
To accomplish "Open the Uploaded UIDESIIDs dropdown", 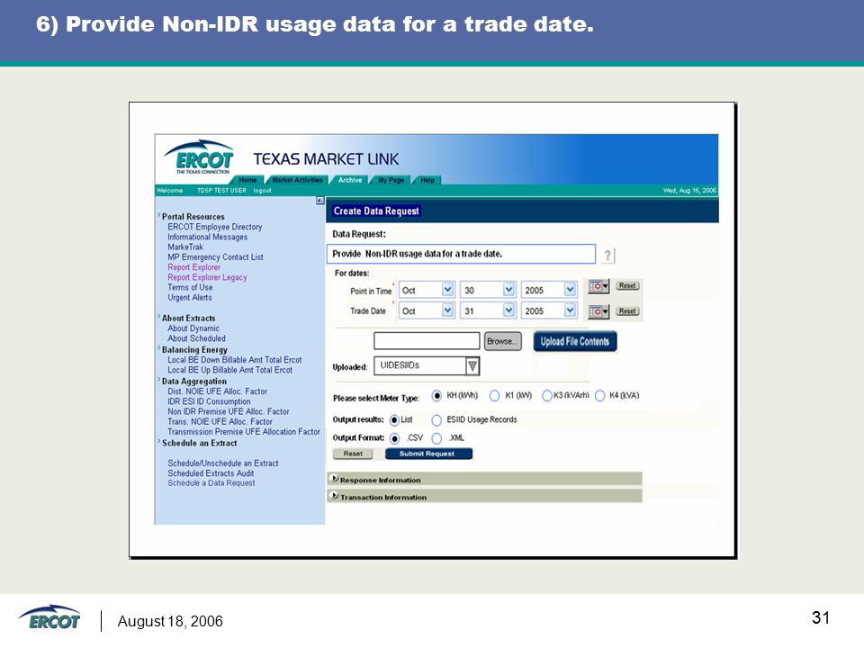I will tap(472, 366).
